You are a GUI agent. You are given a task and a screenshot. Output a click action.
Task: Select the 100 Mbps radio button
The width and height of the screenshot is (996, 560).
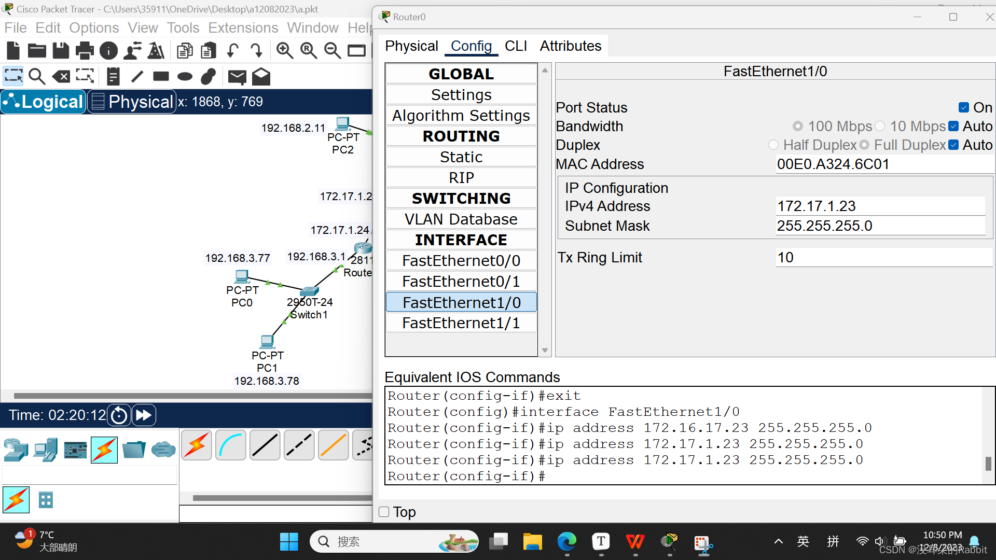[798, 126]
